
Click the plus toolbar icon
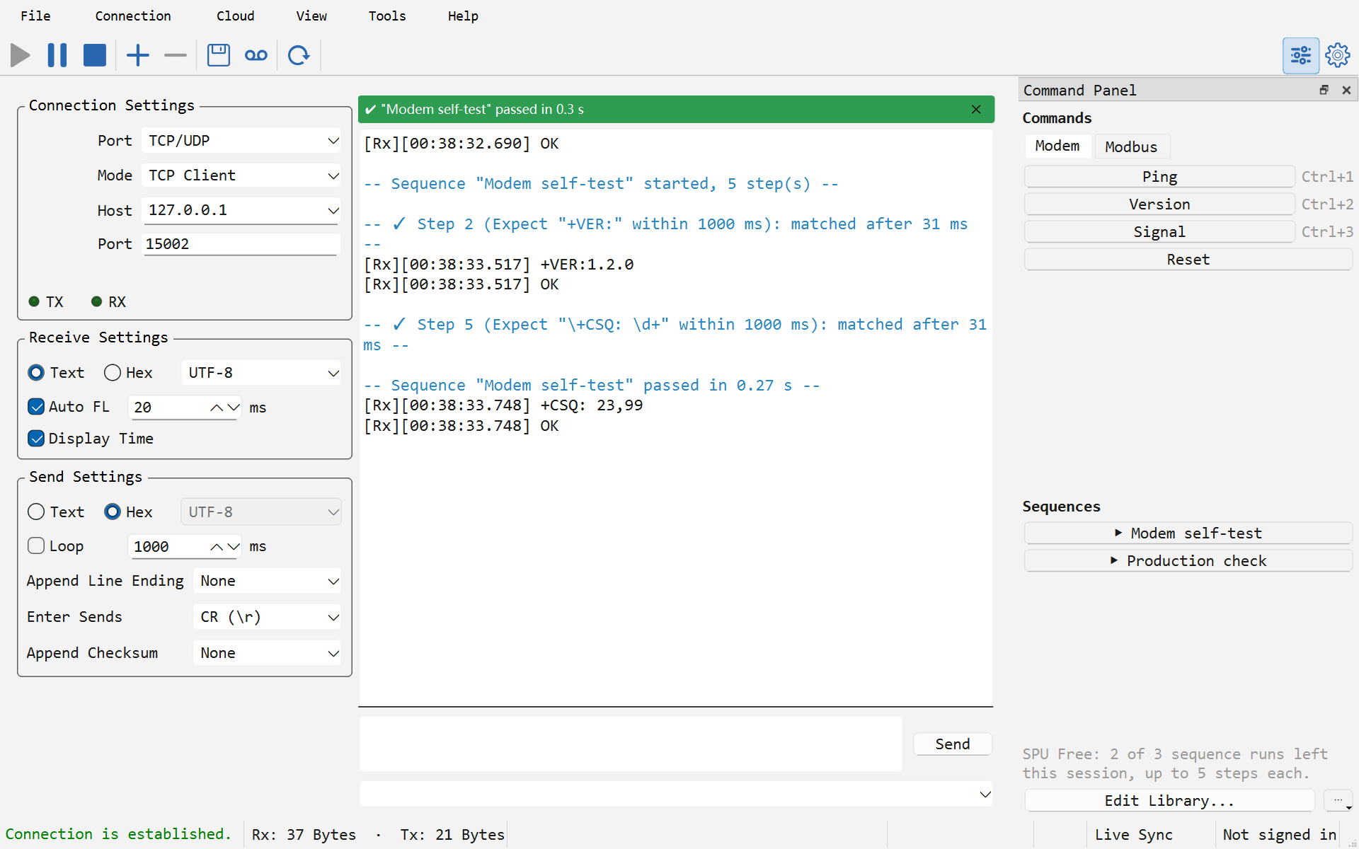138,55
